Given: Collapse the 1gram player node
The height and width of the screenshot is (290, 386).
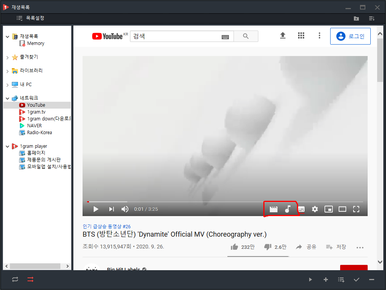Looking at the screenshot, I should coord(7,147).
